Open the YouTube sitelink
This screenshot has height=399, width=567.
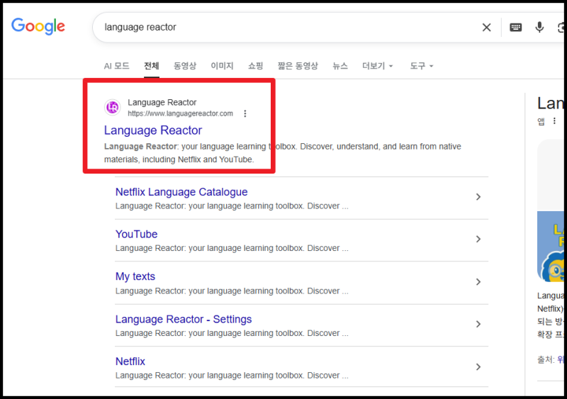click(136, 235)
